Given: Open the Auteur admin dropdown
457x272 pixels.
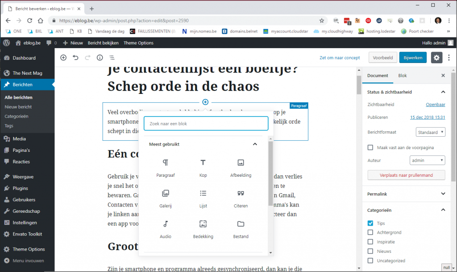Looking at the screenshot, I should [427, 160].
